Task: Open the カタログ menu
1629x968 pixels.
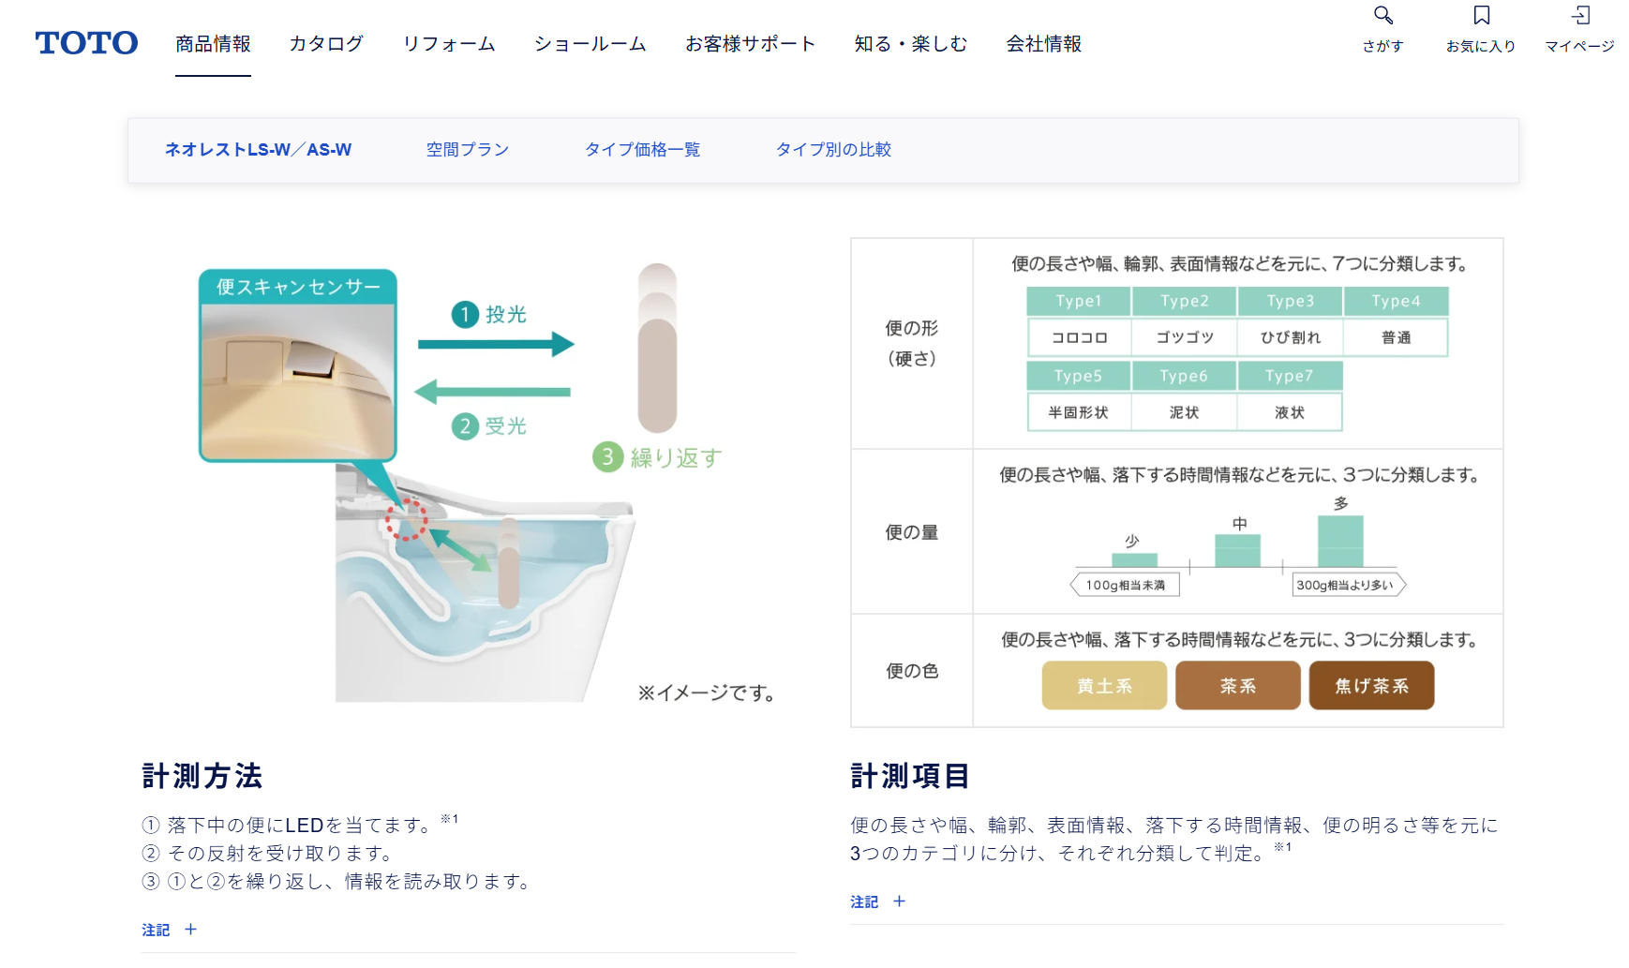Action: [326, 44]
